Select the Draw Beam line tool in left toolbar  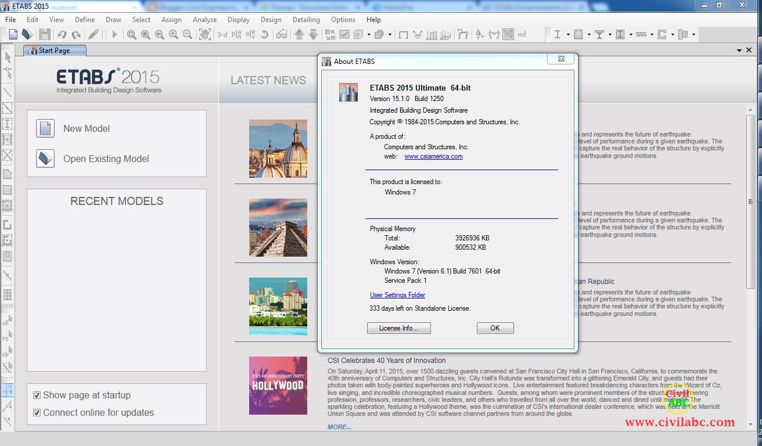[8, 92]
